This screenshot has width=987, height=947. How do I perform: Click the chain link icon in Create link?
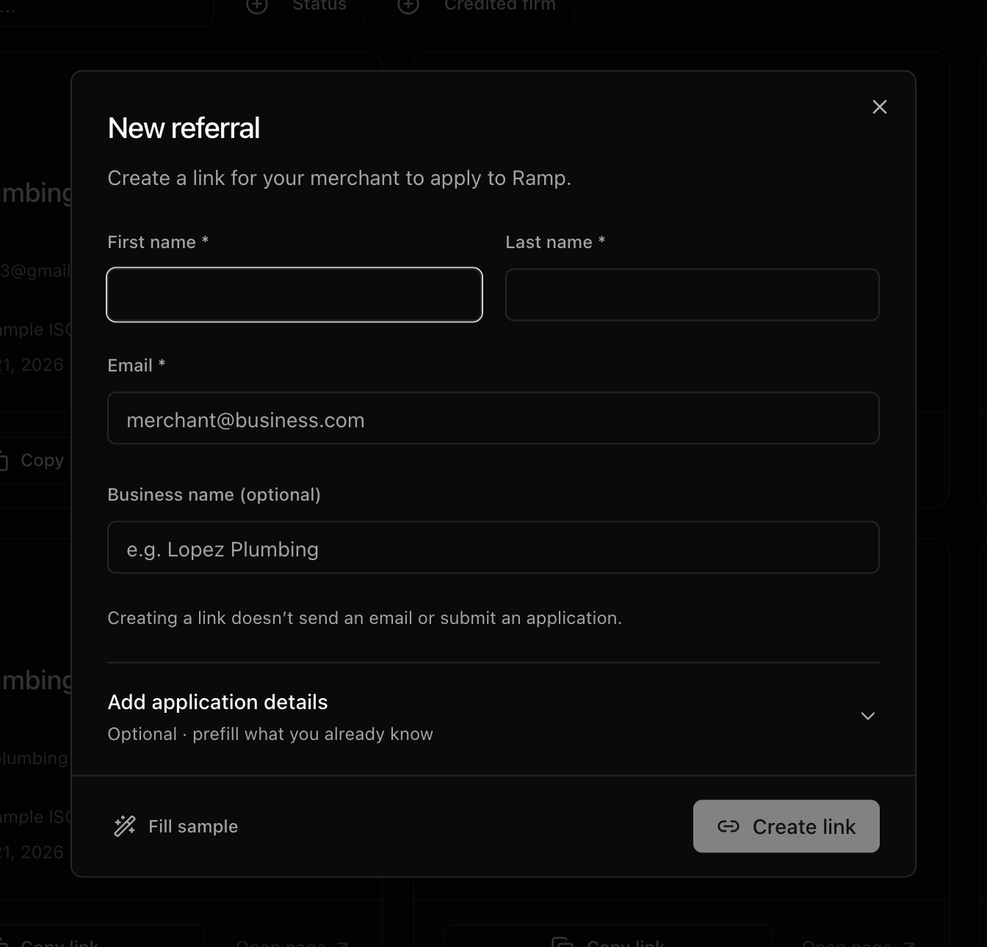728,827
